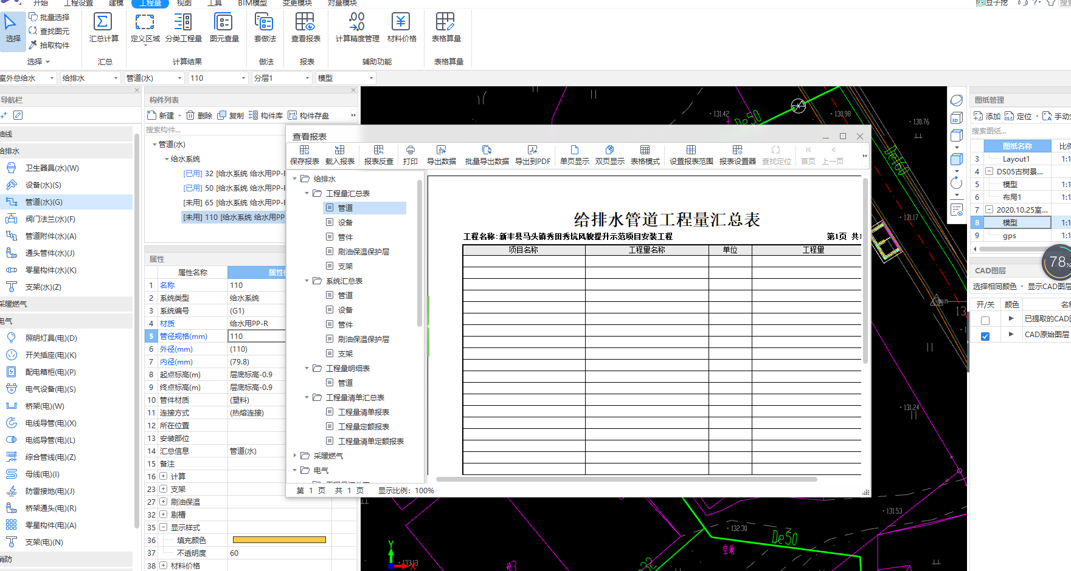Collapse 系统汇总表 tree folder
Viewport: 1071px width, 571px height.
pos(307,281)
